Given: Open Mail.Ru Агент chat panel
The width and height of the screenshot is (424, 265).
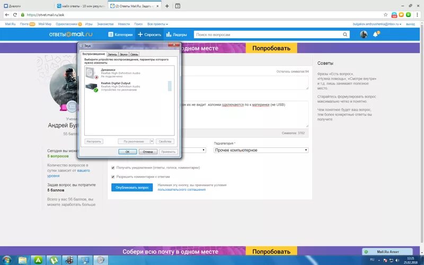Looking at the screenshot, I should 387,252.
